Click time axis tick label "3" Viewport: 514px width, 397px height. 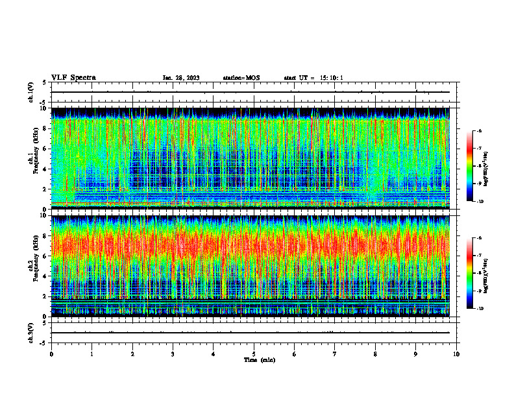[173, 354]
